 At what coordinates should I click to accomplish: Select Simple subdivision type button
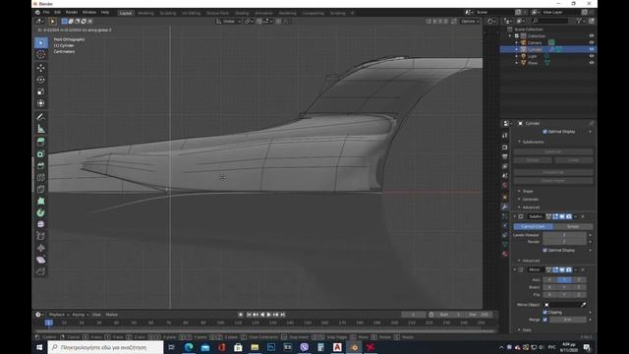(573, 226)
